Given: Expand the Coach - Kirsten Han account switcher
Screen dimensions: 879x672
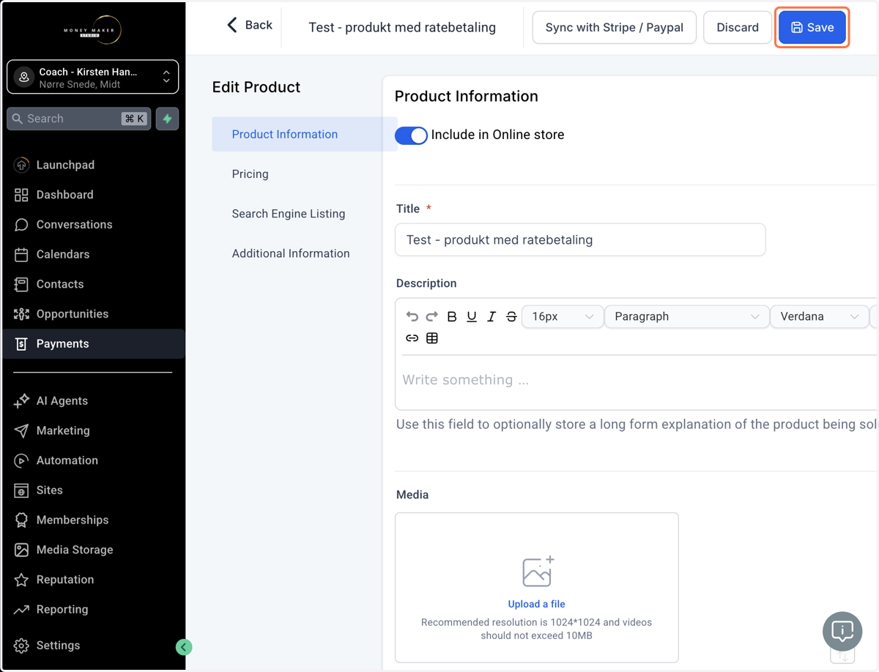Looking at the screenshot, I should [93, 77].
